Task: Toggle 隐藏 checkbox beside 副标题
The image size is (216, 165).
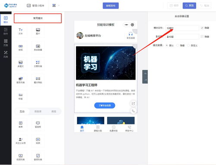Action: 202,37
